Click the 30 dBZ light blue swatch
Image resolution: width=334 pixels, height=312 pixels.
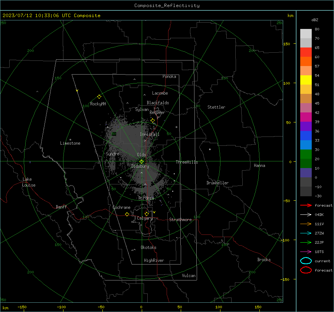[306, 145]
